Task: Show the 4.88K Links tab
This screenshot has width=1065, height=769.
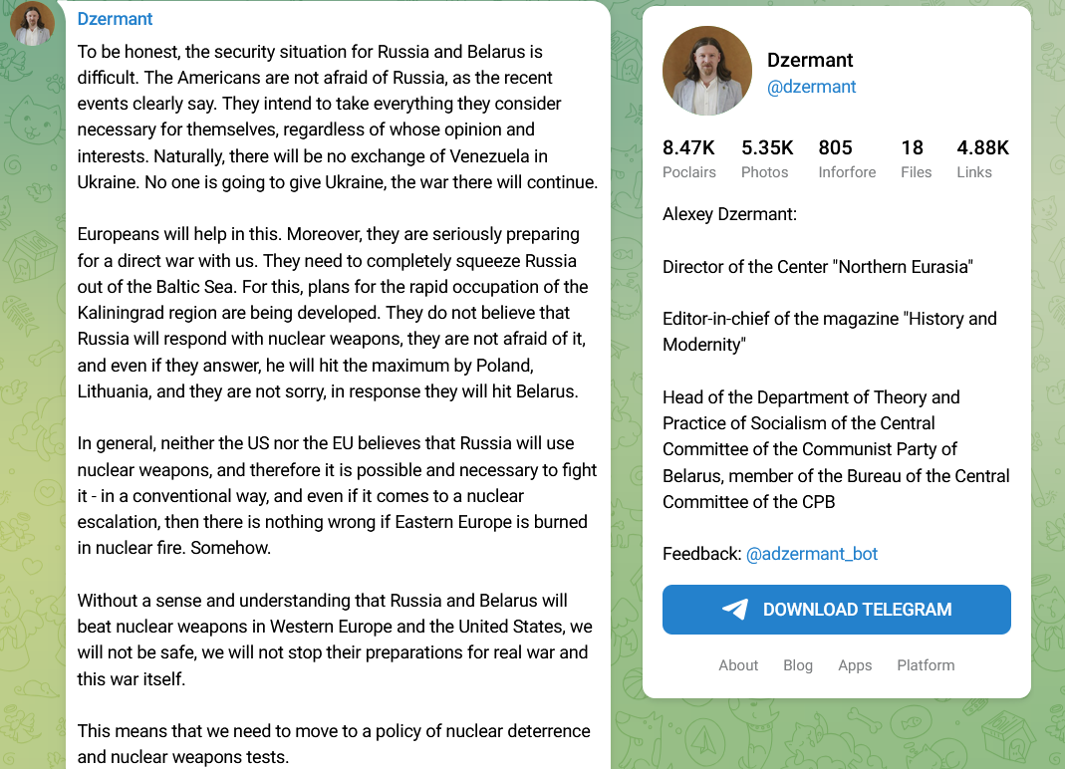Action: (982, 158)
